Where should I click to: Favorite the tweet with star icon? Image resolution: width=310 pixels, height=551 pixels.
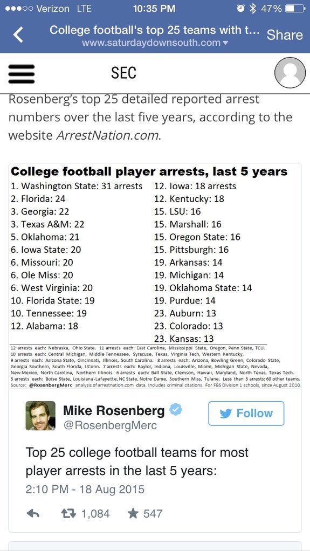[133, 513]
